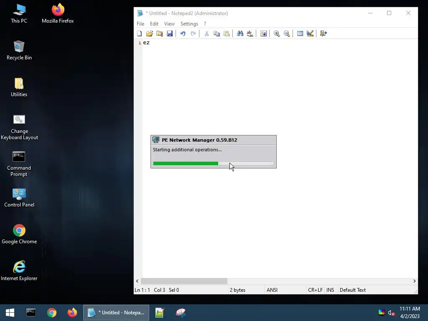This screenshot has width=428, height=321.
Task: Zoom in with the magnifier plus icon
Action: 277,33
